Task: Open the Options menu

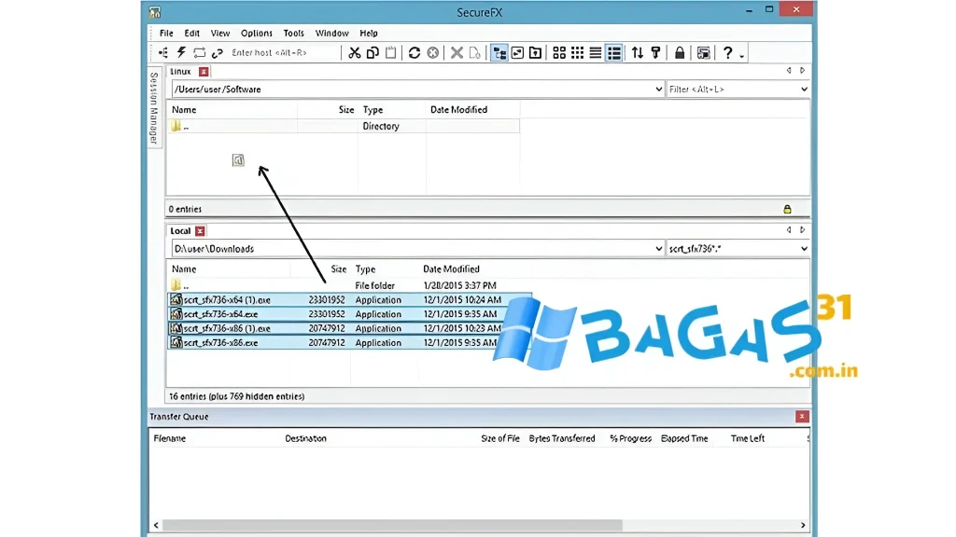Action: [256, 33]
